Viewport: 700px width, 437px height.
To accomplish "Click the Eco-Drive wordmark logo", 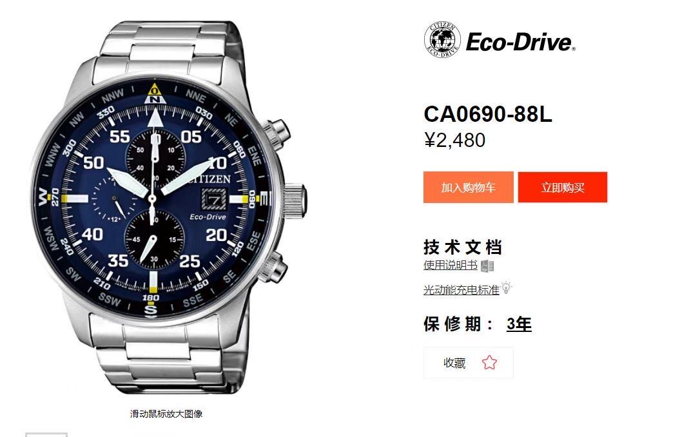I will [x=521, y=43].
